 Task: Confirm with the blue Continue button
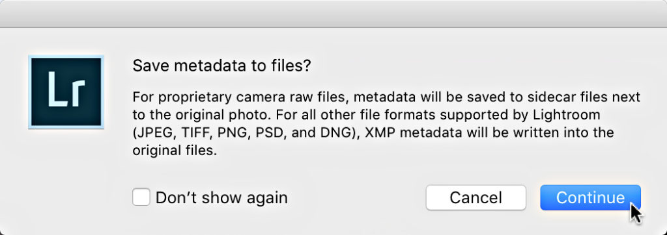coord(590,197)
